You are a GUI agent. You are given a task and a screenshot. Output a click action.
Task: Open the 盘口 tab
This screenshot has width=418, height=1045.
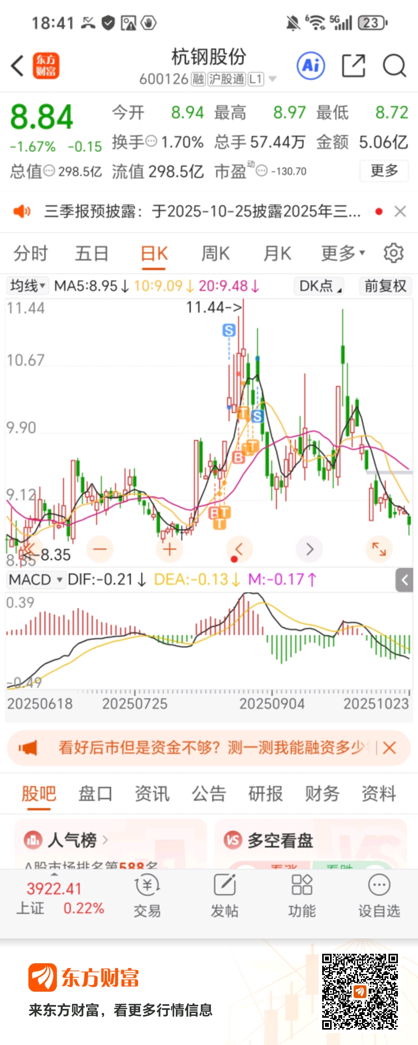pos(95,794)
